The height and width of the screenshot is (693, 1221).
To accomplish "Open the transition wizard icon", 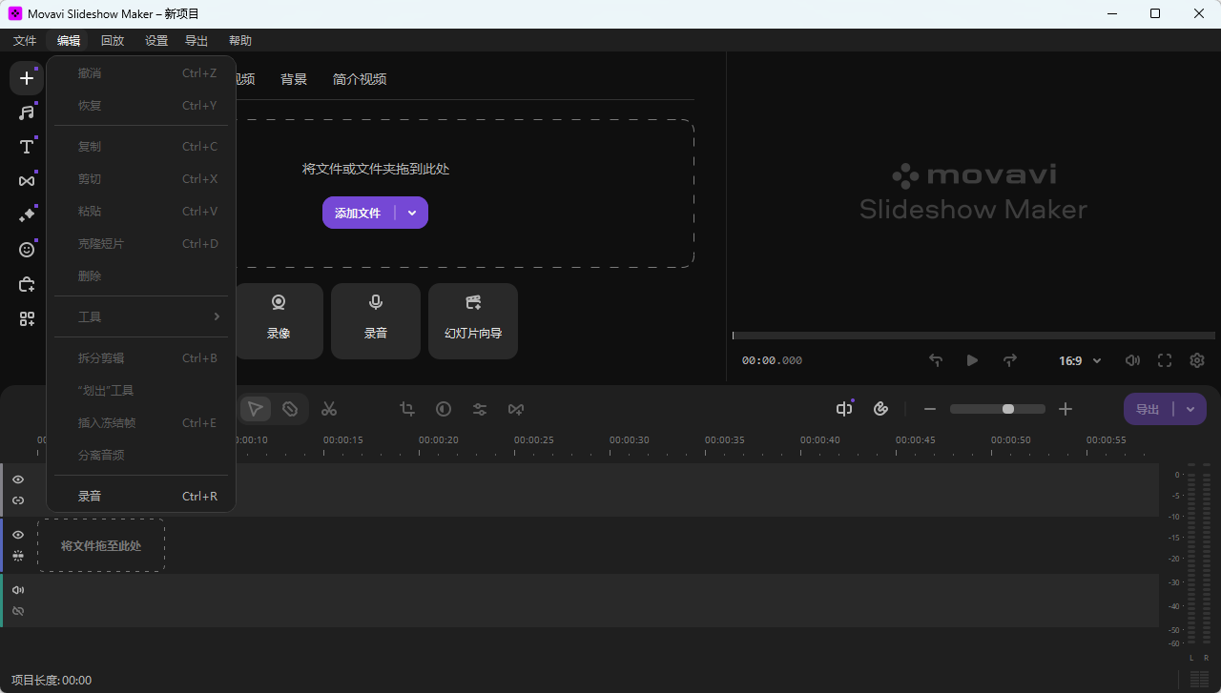I will pos(516,409).
